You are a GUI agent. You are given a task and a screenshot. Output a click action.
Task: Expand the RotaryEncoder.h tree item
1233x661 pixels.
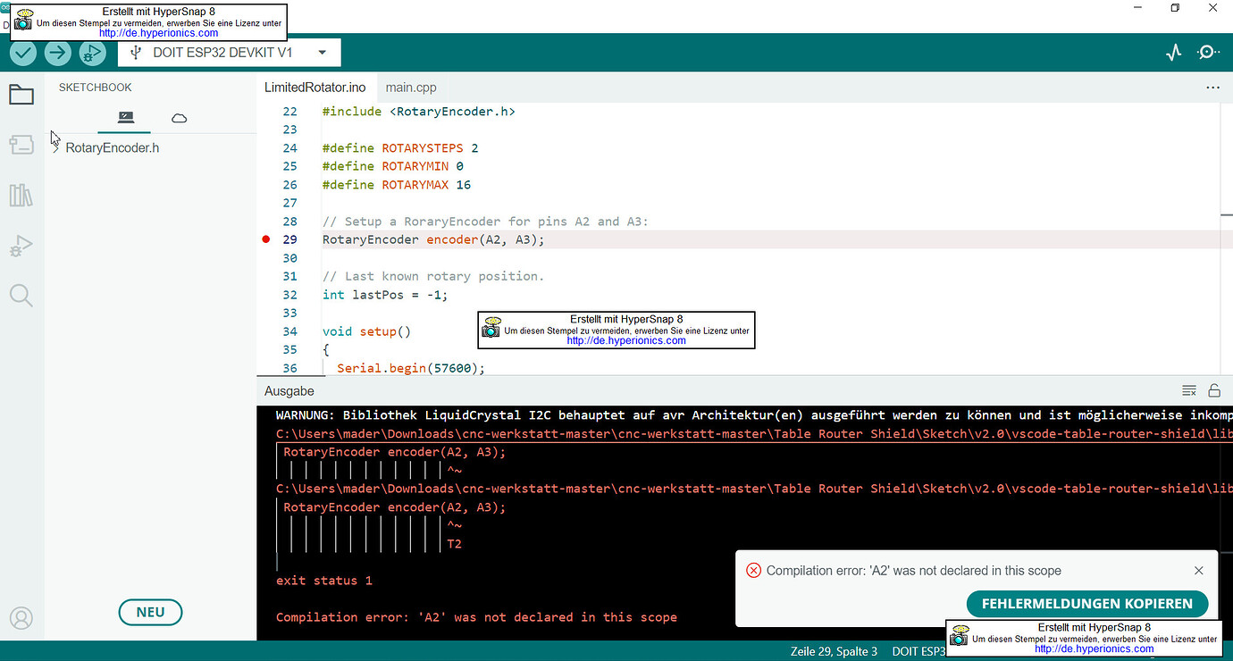(x=54, y=147)
